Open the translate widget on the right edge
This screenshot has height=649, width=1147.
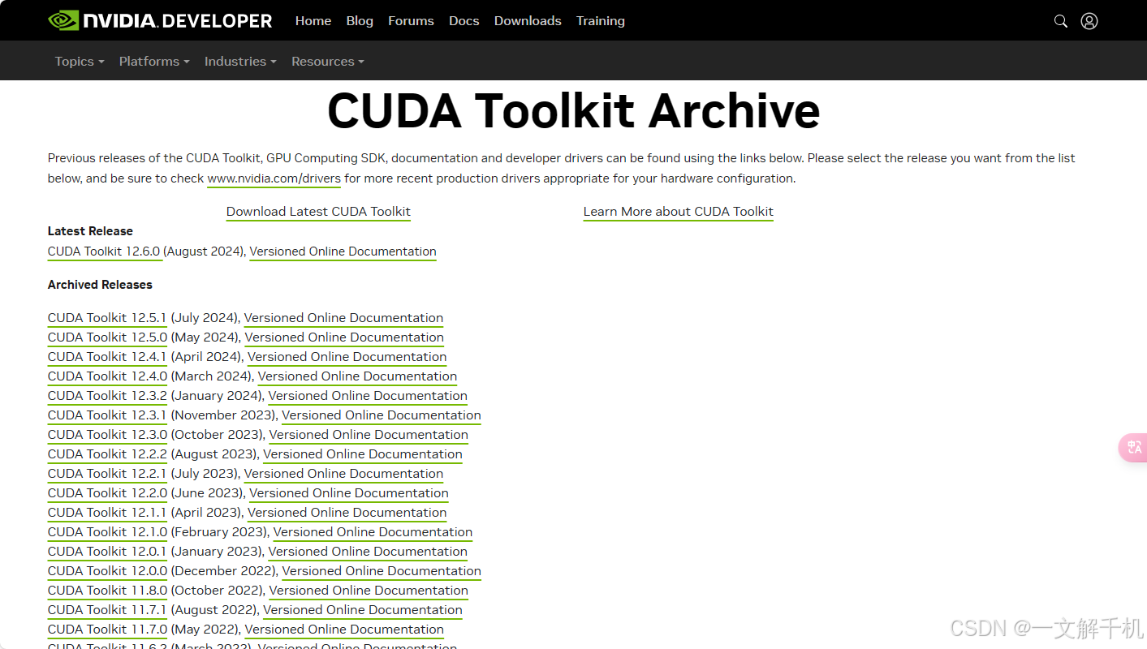[1133, 447]
